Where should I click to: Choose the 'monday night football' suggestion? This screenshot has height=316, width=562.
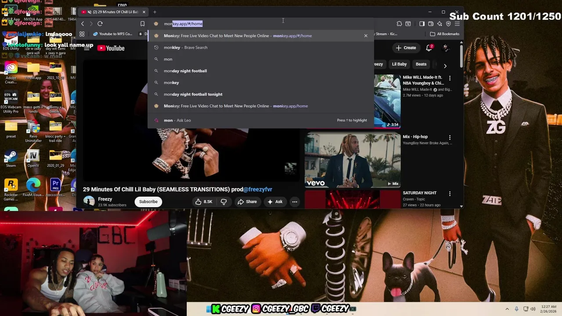[261, 71]
